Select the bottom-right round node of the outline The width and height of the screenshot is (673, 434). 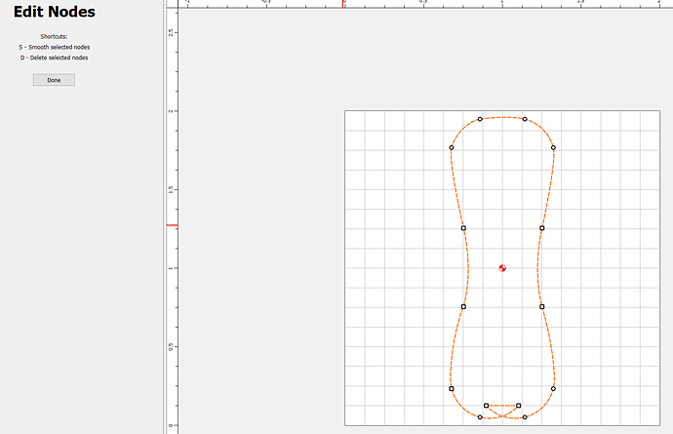point(525,417)
